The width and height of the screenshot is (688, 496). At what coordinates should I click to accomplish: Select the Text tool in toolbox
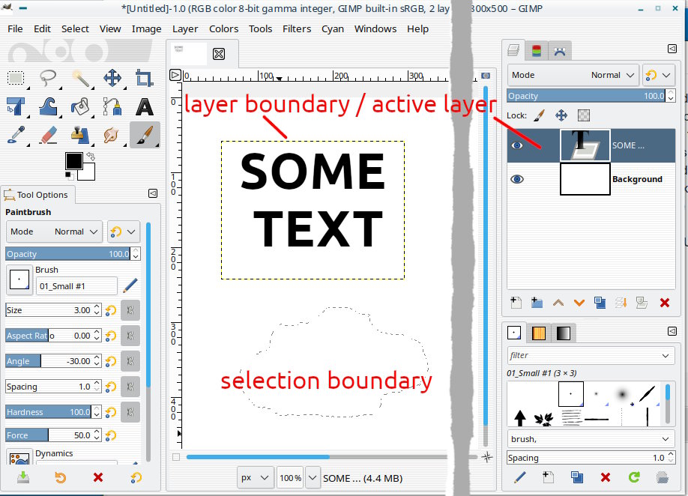coord(145,106)
